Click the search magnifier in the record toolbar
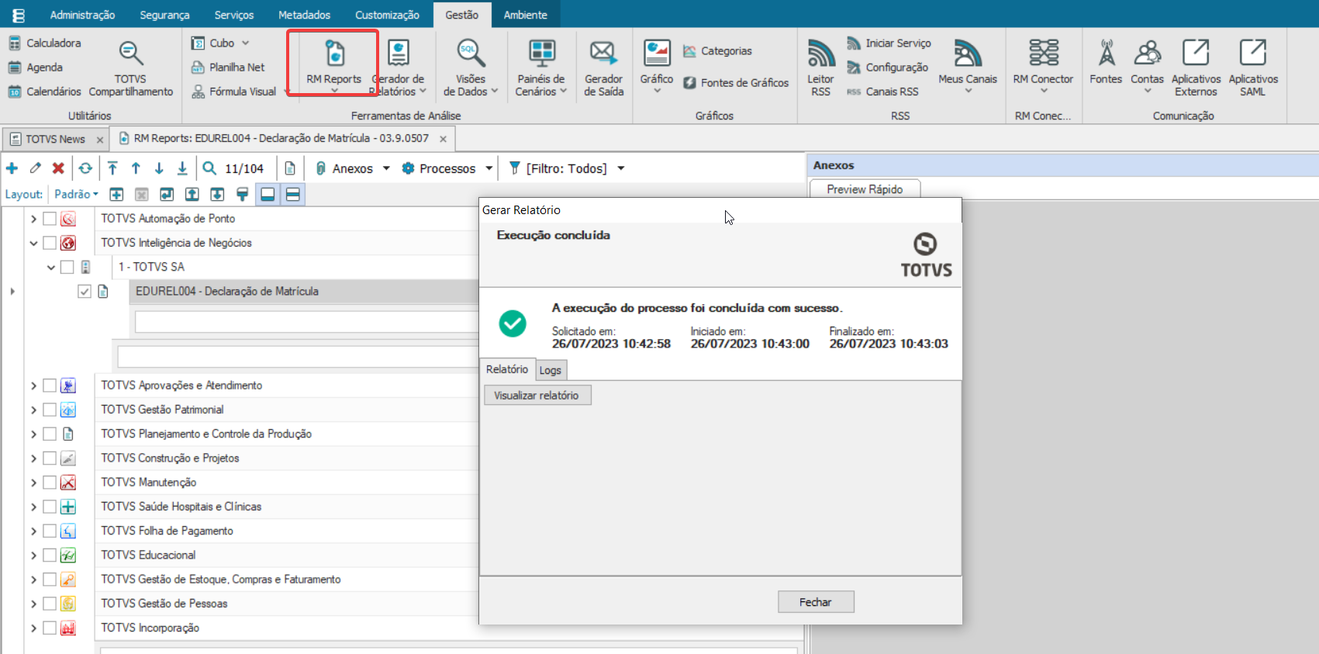The height and width of the screenshot is (654, 1319). (x=209, y=168)
